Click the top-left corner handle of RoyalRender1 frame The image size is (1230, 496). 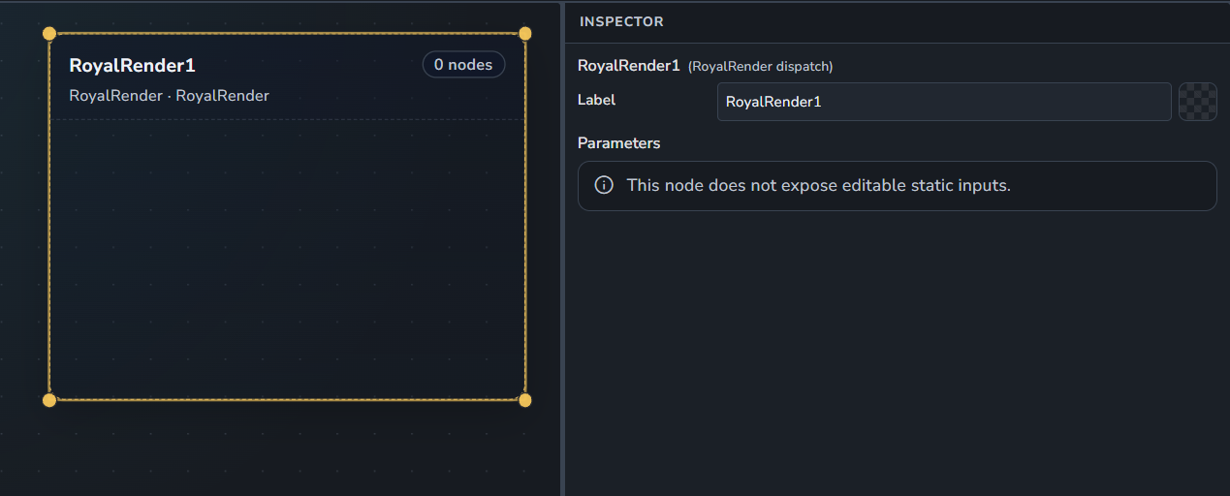click(49, 34)
